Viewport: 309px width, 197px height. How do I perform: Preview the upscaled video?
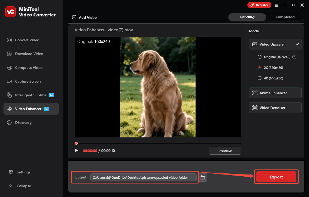point(225,150)
